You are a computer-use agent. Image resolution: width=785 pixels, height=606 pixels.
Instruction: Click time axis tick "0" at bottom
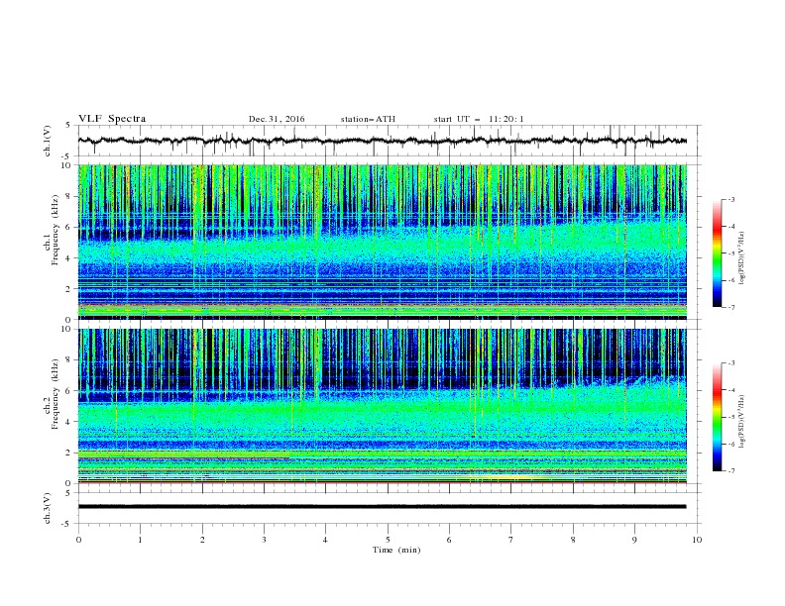[x=78, y=540]
